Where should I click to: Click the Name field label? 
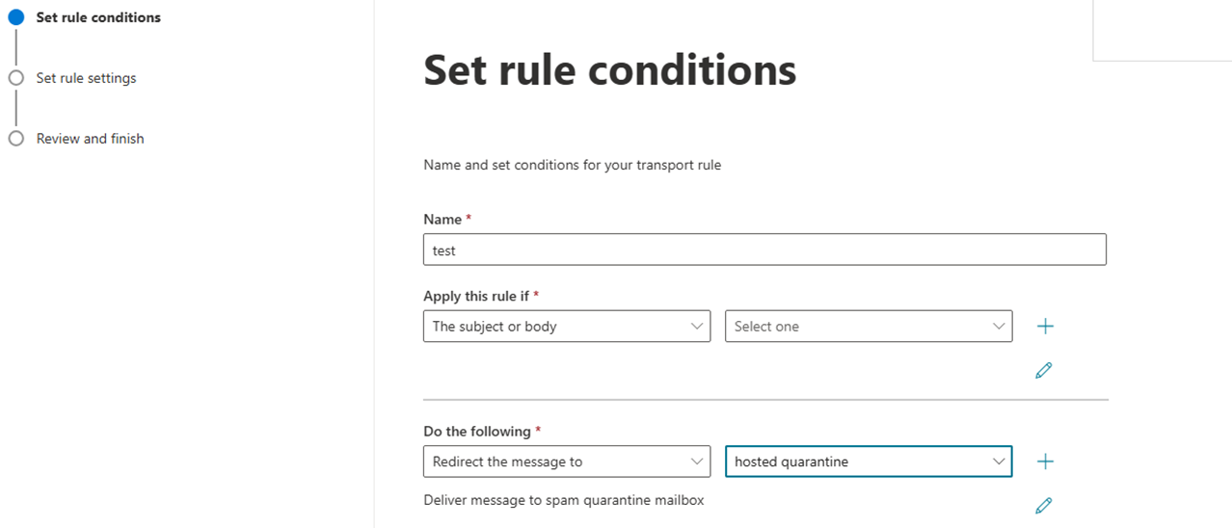point(442,220)
